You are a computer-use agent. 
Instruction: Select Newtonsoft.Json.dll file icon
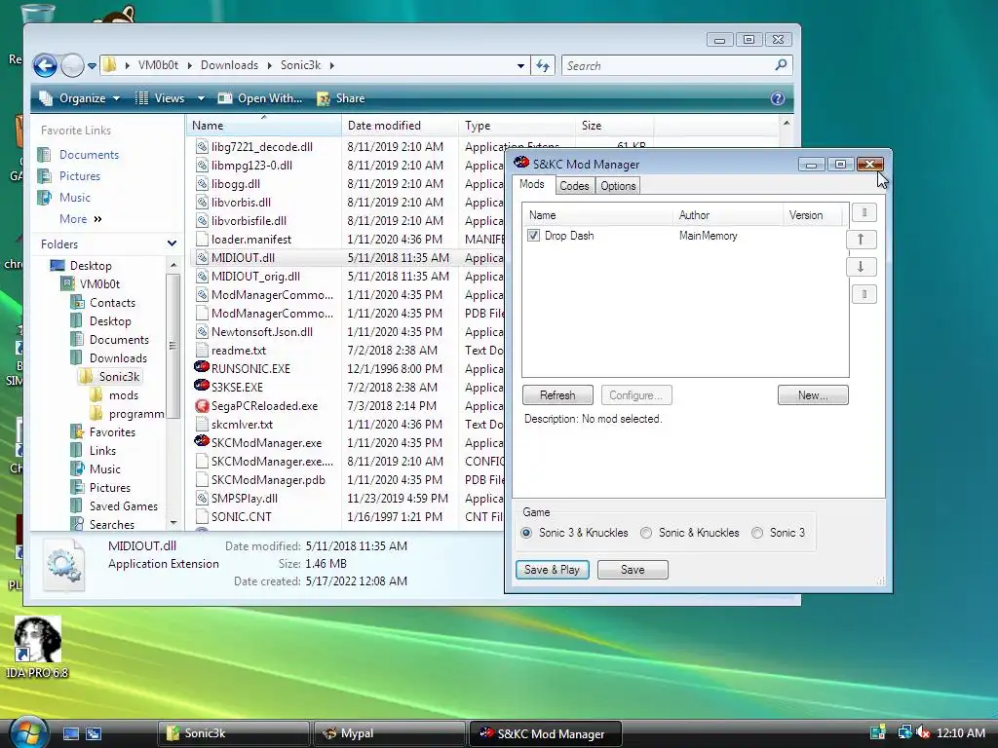tap(202, 331)
